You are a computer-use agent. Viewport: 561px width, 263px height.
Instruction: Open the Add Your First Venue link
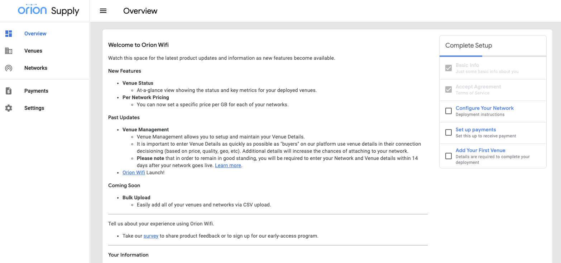[x=480, y=150]
